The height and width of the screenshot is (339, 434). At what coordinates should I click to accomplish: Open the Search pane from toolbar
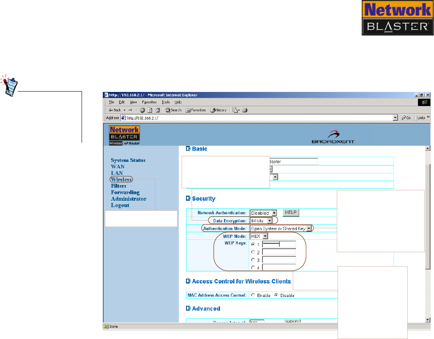click(x=173, y=110)
